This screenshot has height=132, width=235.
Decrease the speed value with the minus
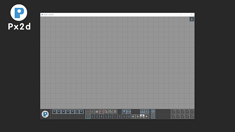[x=141, y=118]
